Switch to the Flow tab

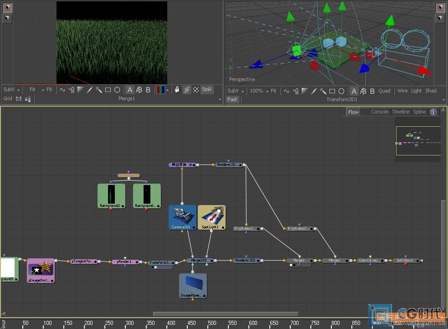(353, 112)
